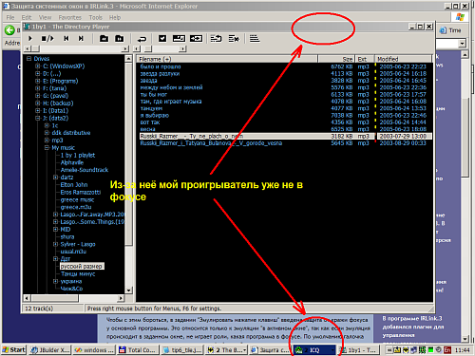Expand the украина folder
The width and height of the screenshot is (475, 356).
point(55,281)
